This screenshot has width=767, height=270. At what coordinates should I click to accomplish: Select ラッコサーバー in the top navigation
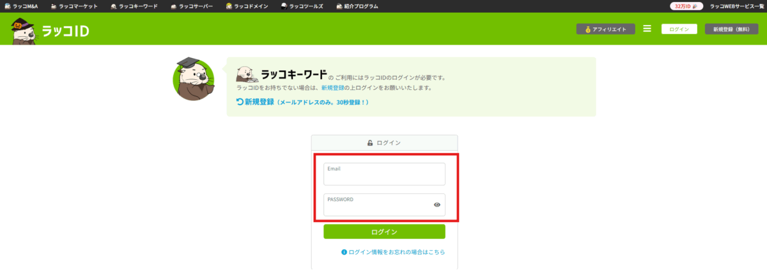click(192, 6)
